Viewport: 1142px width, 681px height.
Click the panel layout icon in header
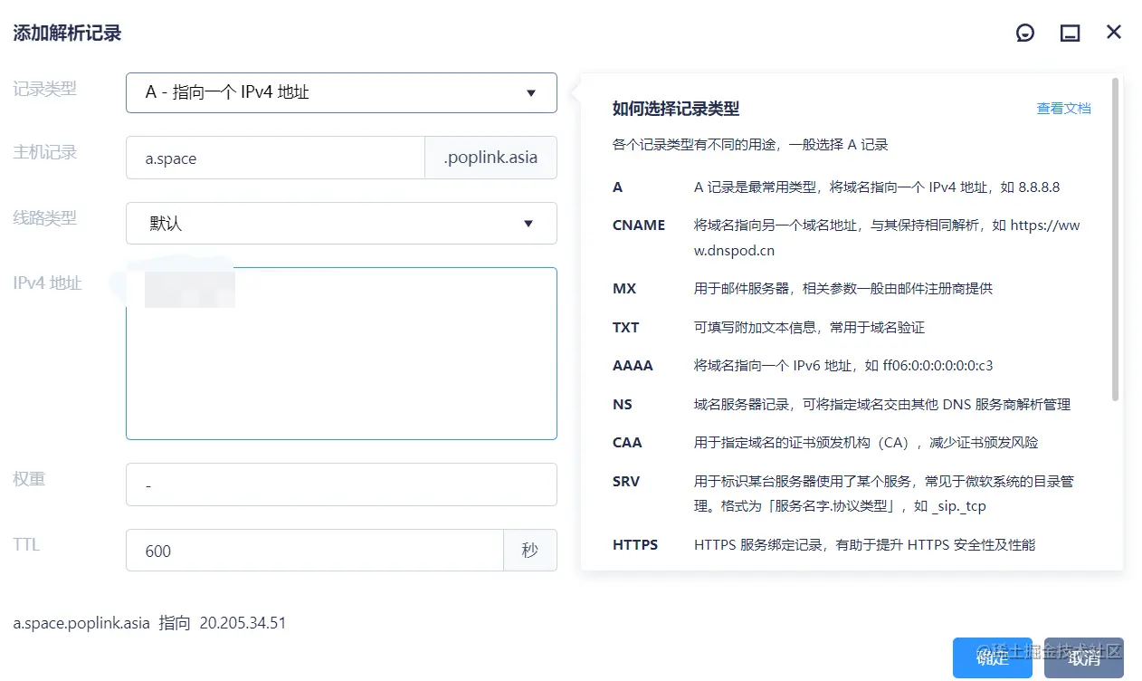1071,34
